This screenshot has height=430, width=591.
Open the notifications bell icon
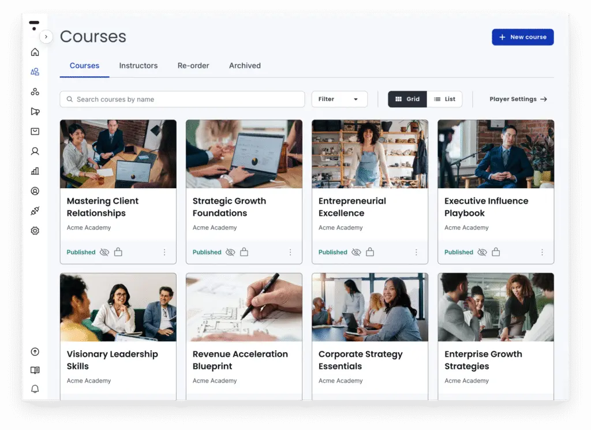(35, 388)
